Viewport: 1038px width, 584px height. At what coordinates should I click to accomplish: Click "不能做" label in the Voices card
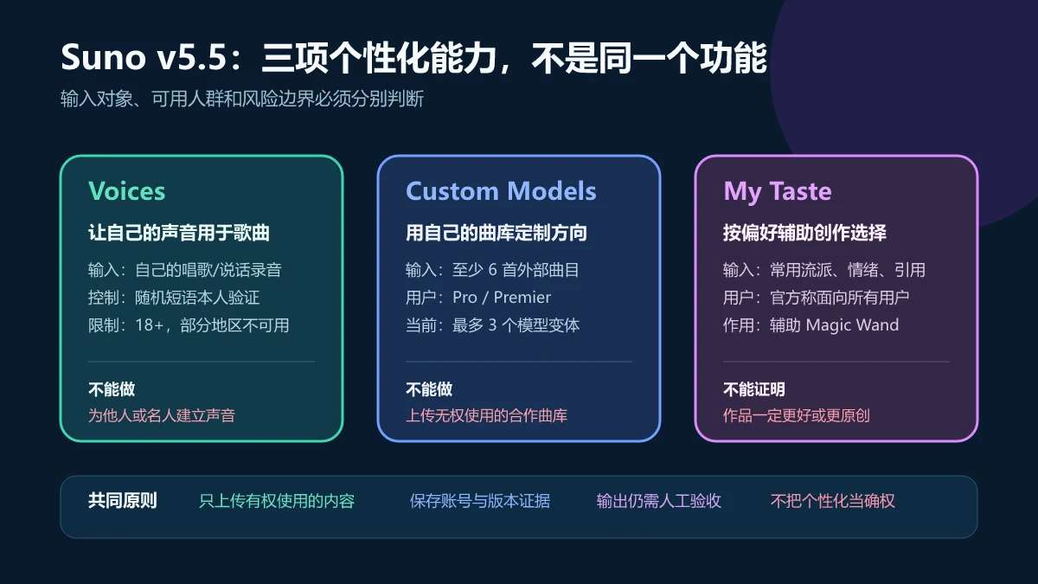pos(112,389)
